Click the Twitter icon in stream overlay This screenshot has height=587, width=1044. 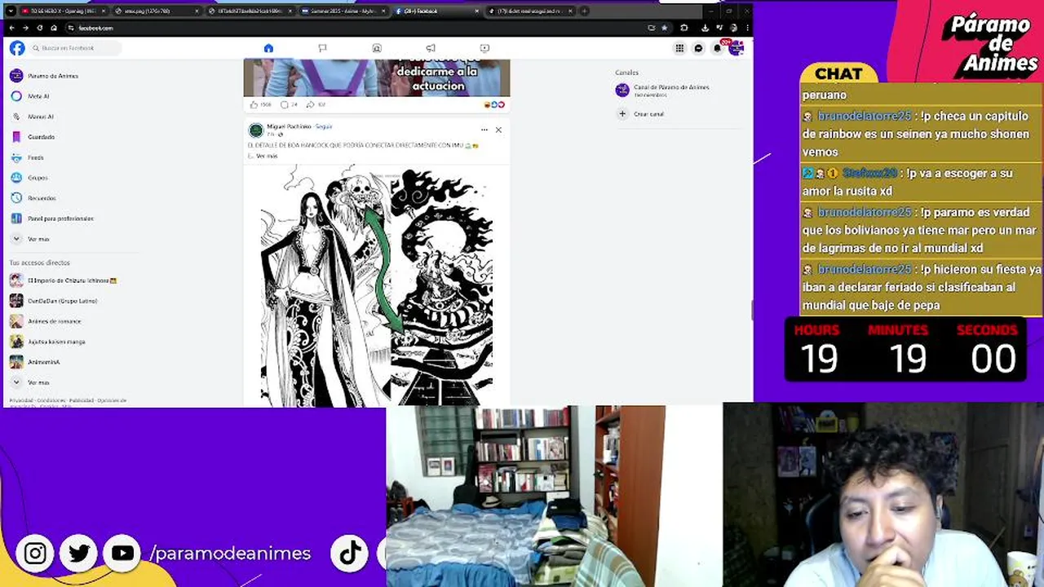(x=79, y=554)
